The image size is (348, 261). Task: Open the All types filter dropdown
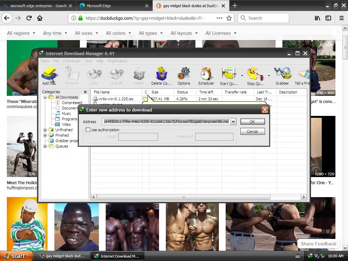(x=151, y=33)
